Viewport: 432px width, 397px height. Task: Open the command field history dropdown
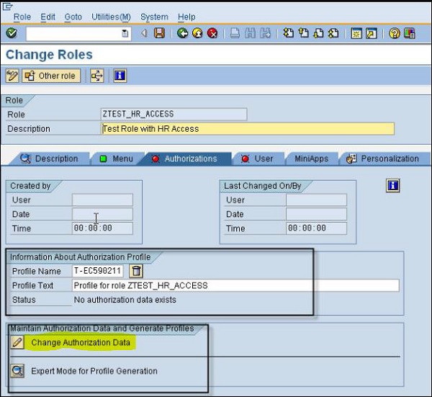tap(125, 33)
